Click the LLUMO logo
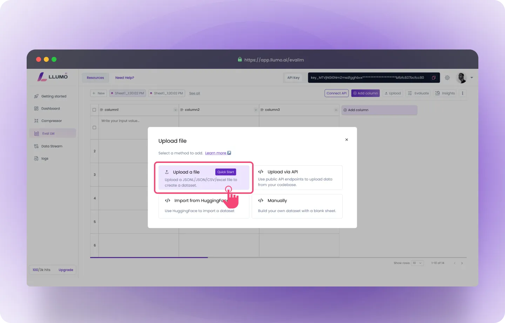 pos(53,77)
